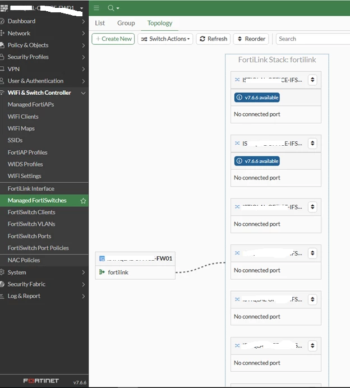This screenshot has height=388, width=350.
Task: Click into the Search field
Action: click(313, 39)
